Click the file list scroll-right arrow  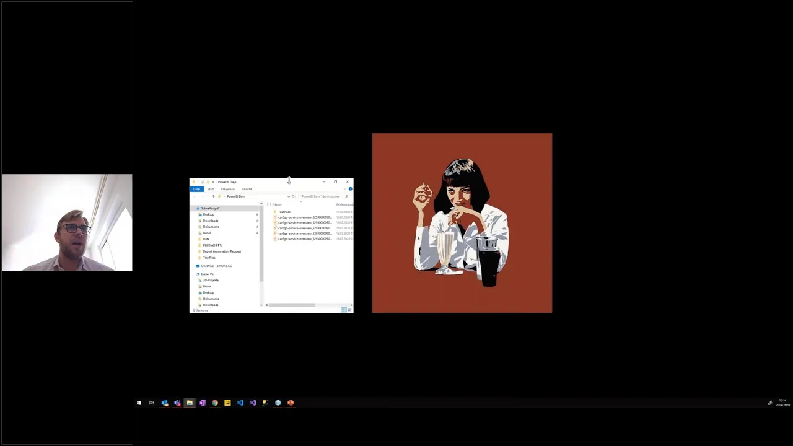click(351, 305)
